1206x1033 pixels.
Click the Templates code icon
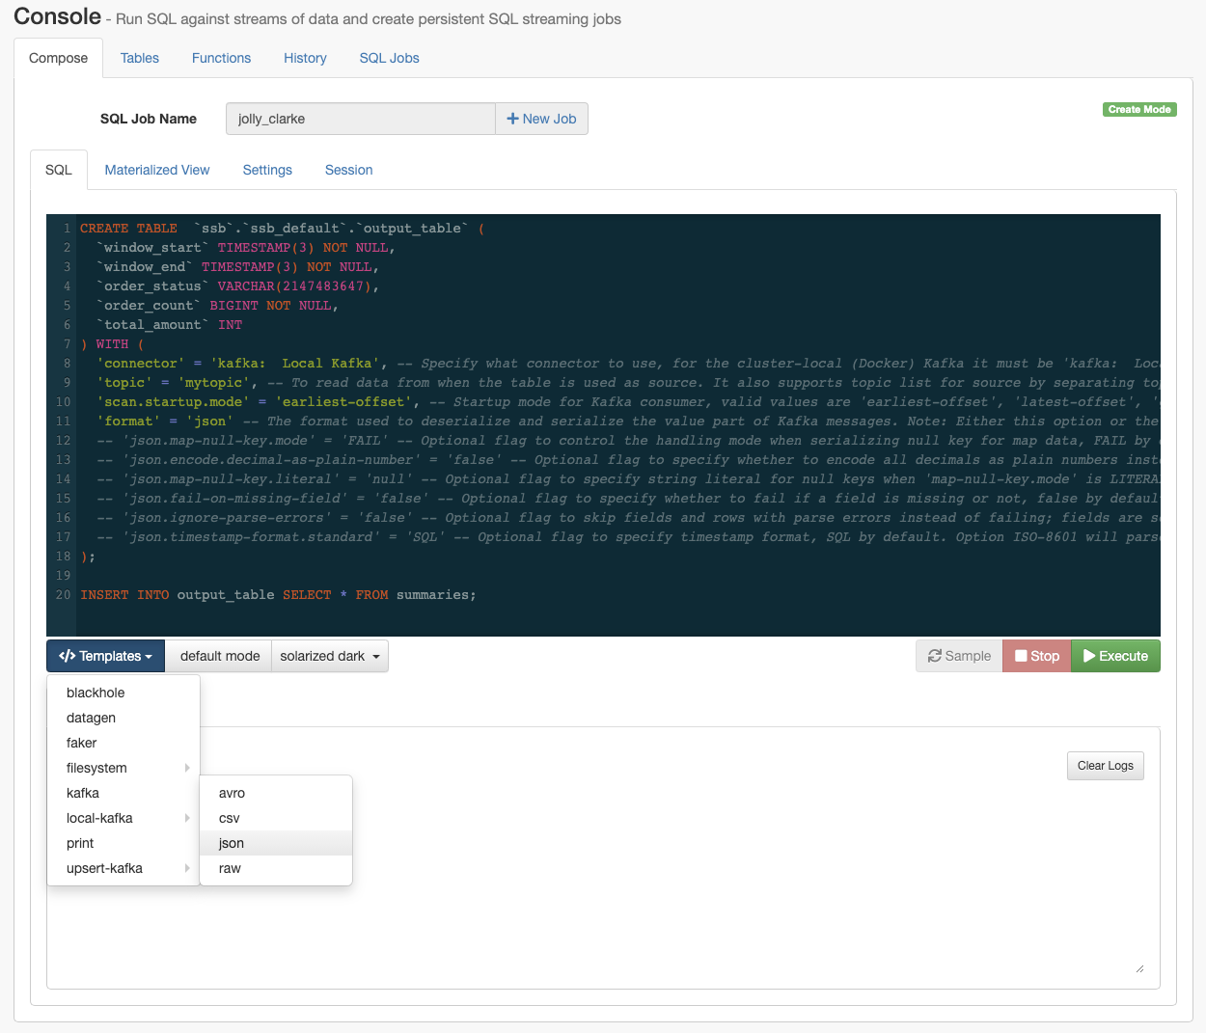[67, 656]
